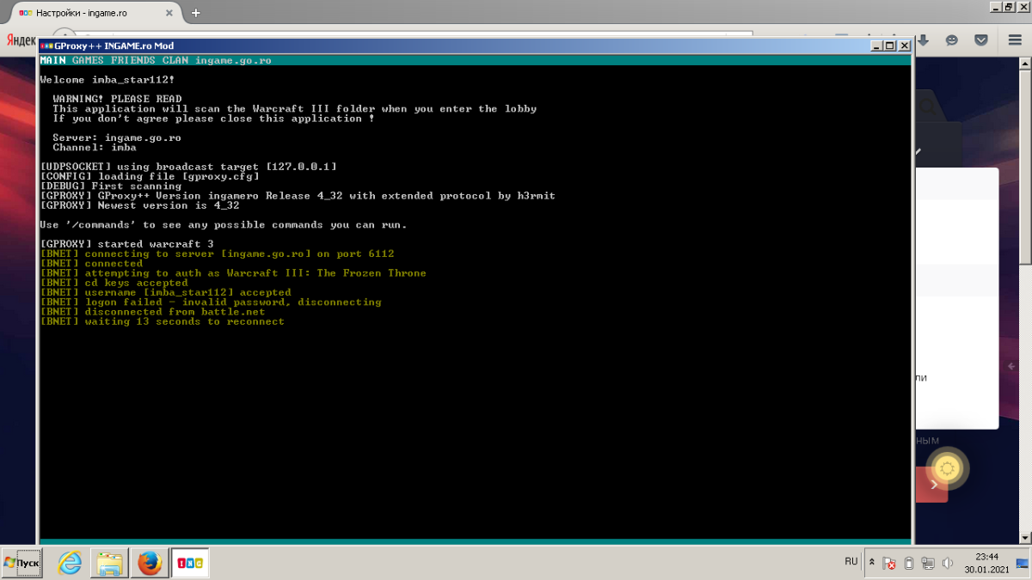Expand hidden system tray icons
1032x580 pixels.
872,563
